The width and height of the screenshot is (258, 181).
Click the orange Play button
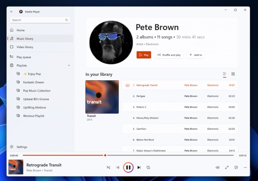[144, 55]
